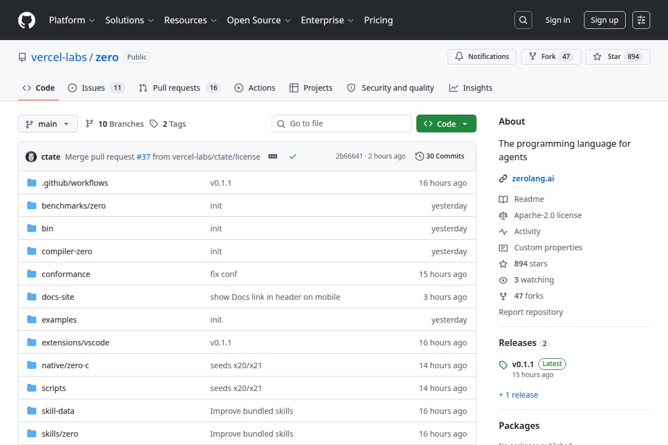This screenshot has height=445, width=668.
Task: Click the + 1 release link
Action: click(x=518, y=395)
